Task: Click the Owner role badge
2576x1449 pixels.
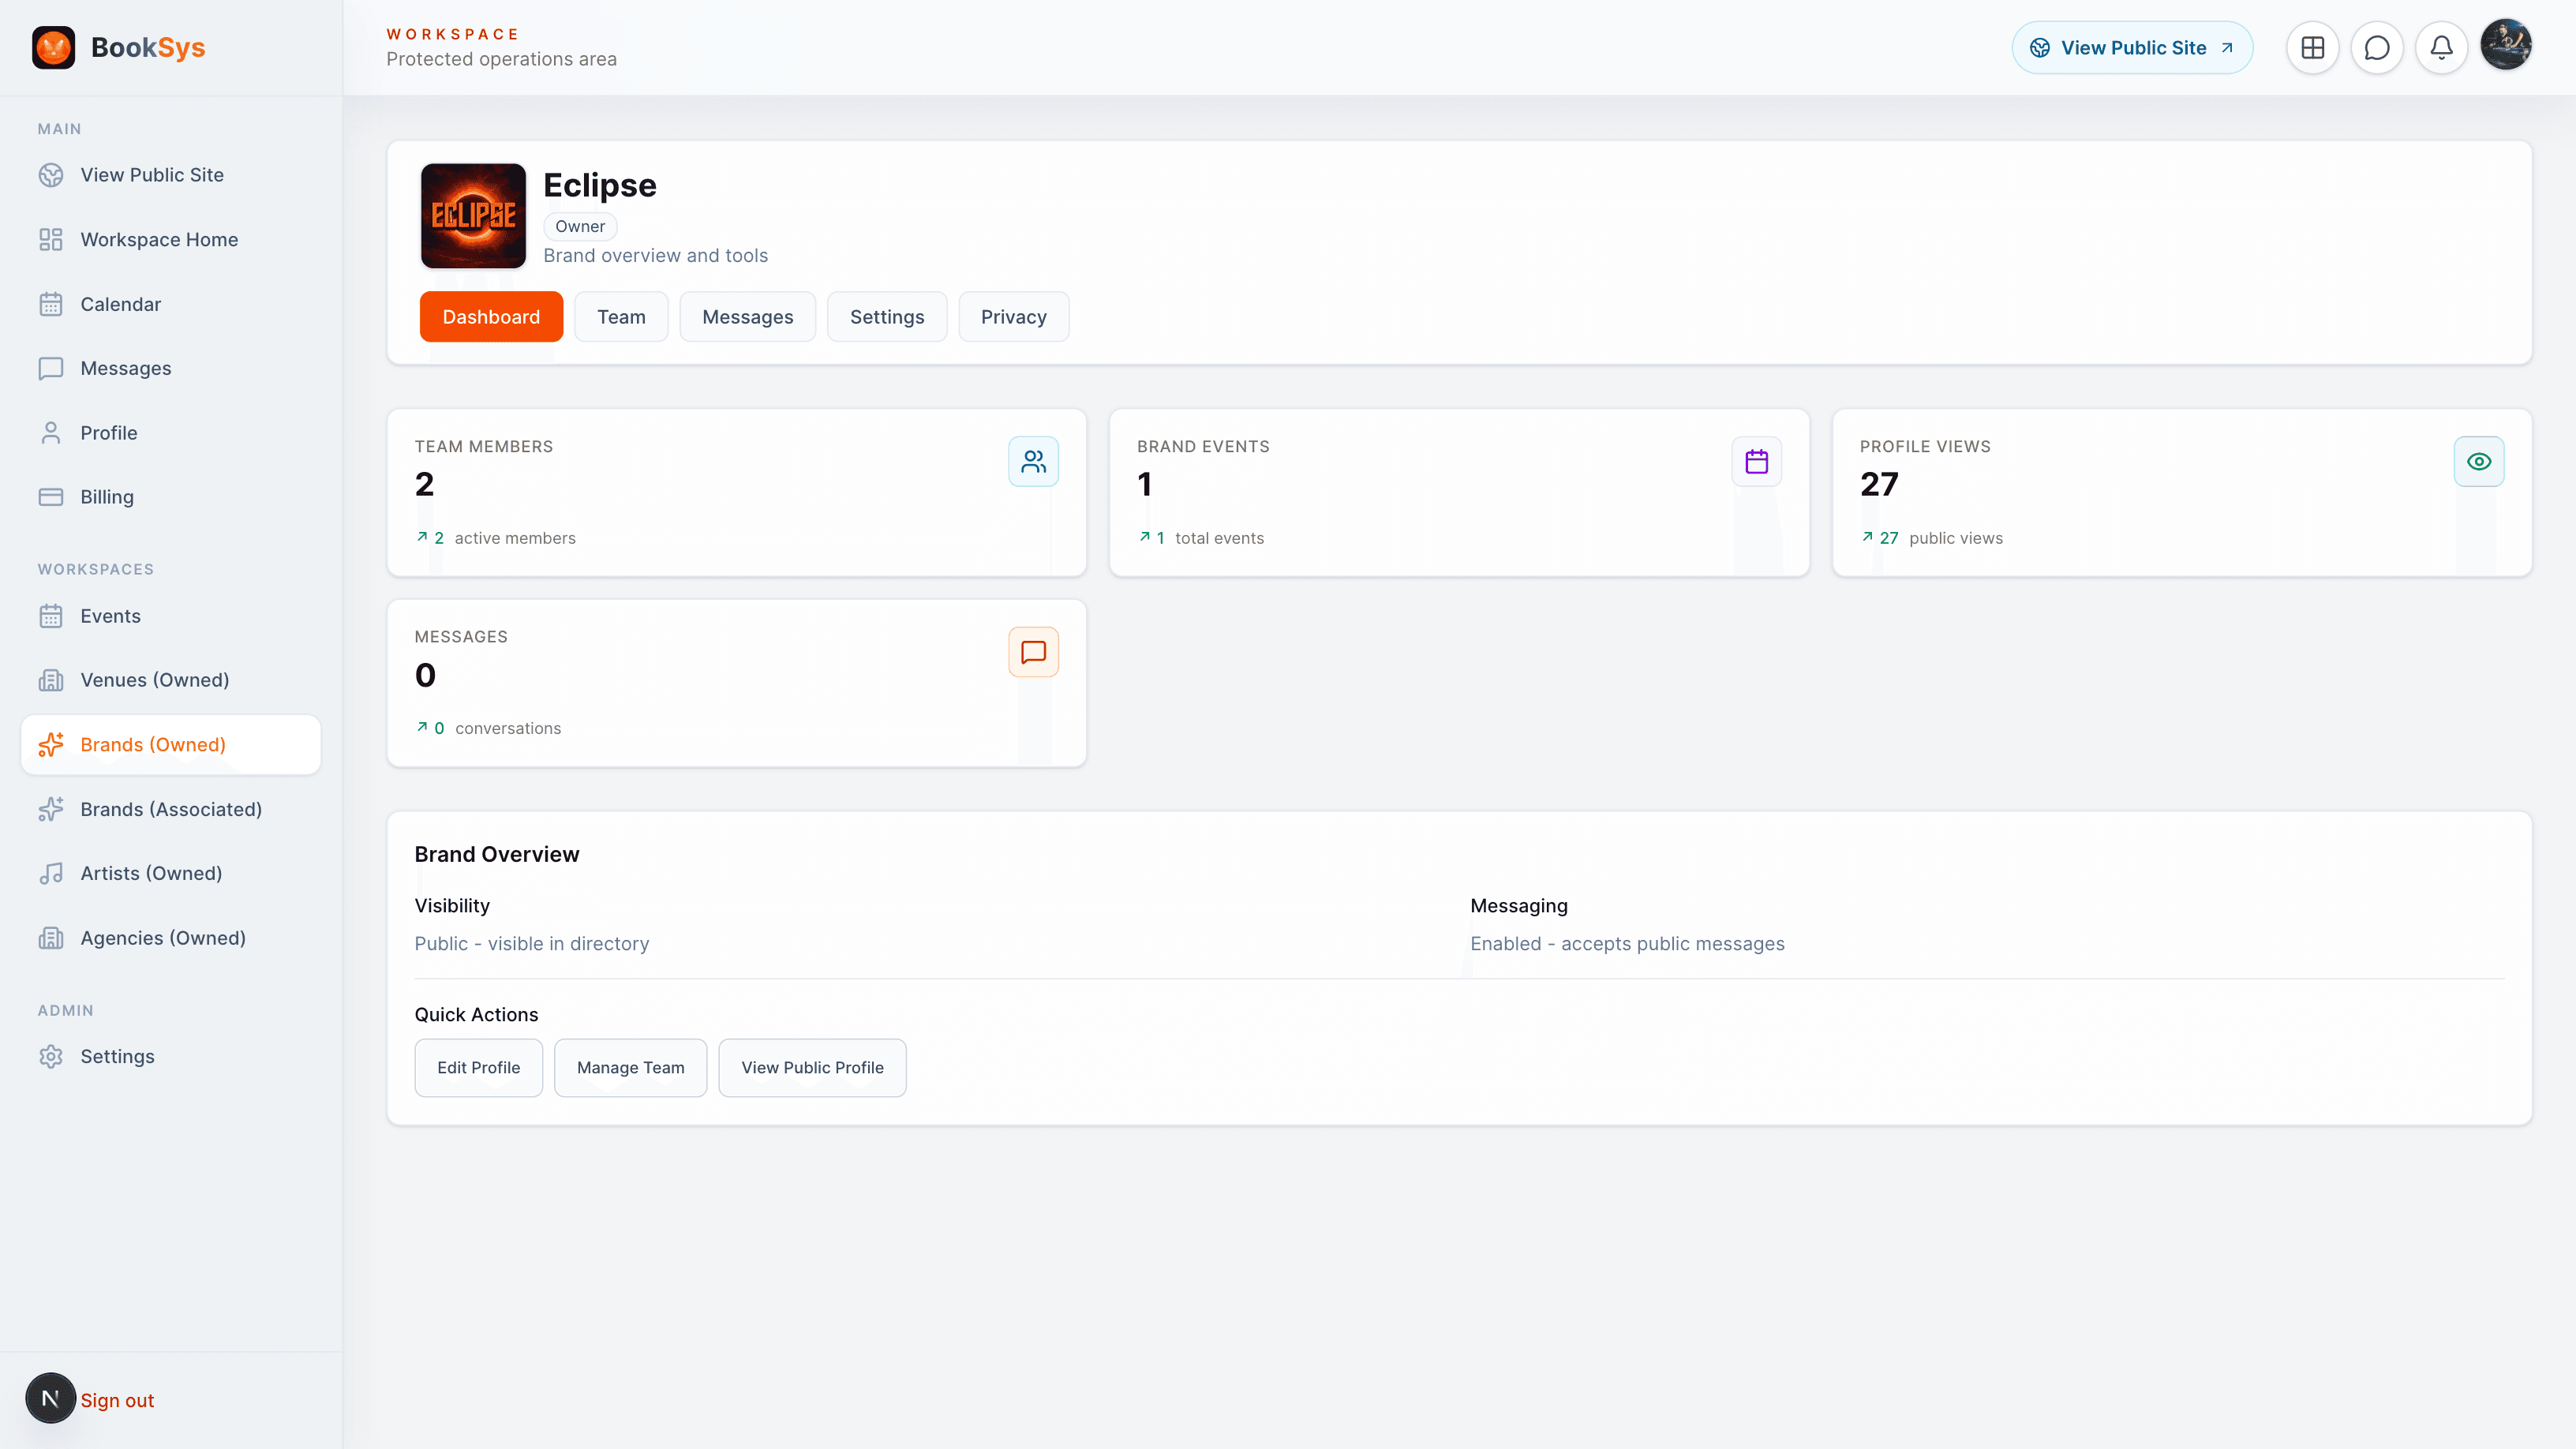Action: (580, 226)
